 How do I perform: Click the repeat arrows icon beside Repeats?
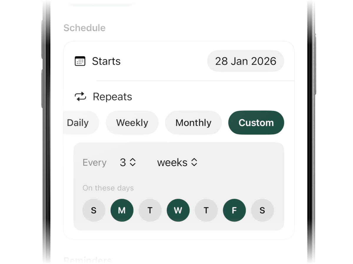click(80, 97)
